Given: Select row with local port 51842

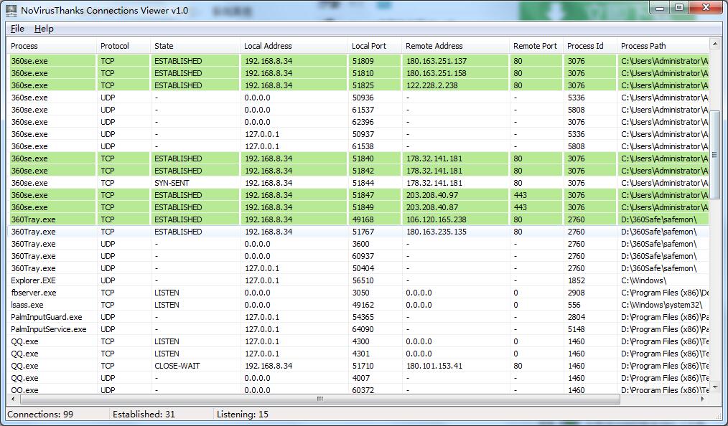Looking at the screenshot, I should pyautogui.click(x=358, y=171).
